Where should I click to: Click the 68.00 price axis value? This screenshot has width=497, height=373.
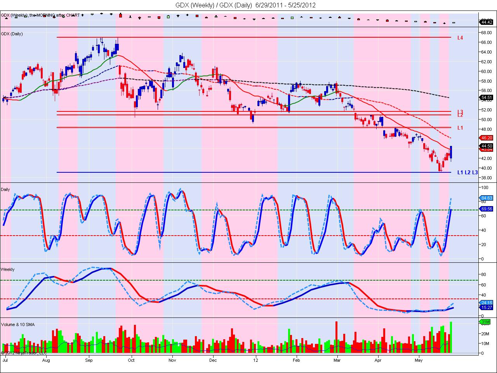click(x=487, y=33)
